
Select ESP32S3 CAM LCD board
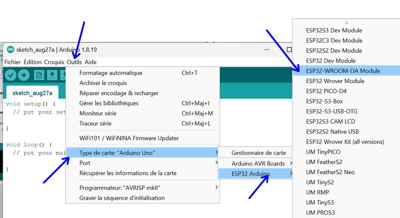(346, 121)
